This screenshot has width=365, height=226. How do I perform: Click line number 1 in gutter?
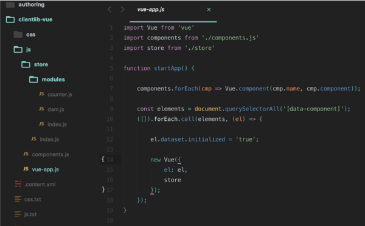coord(111,28)
